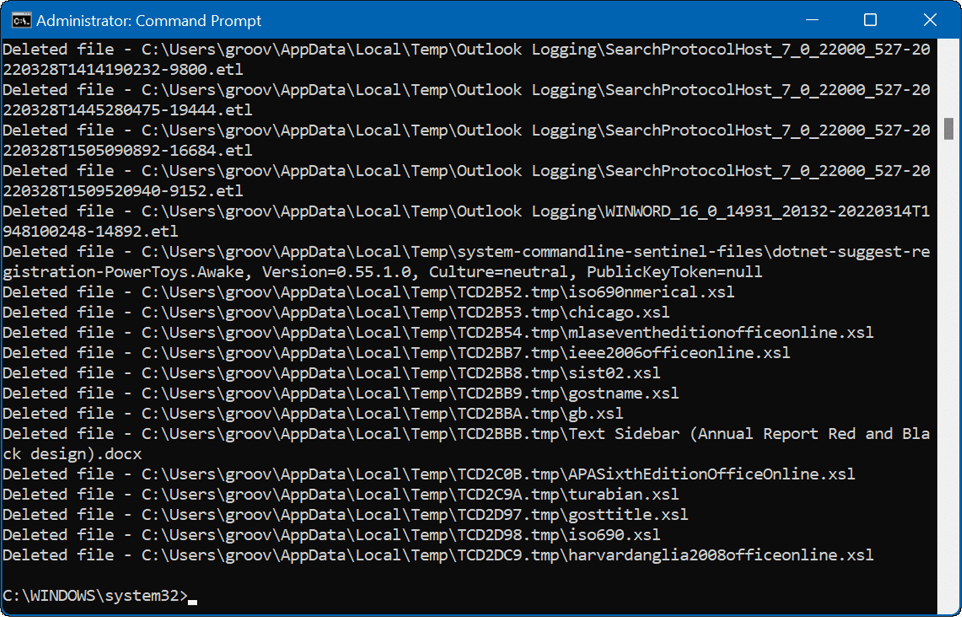Click the 'Administrator: Command Prompt' title text
The height and width of the screenshot is (617, 962).
tap(149, 21)
